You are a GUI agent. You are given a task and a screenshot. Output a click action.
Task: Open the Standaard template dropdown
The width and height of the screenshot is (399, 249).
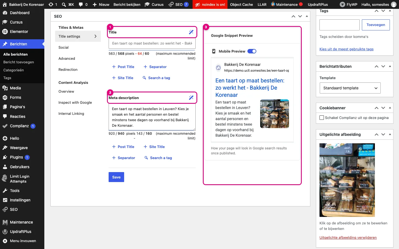tap(350, 88)
